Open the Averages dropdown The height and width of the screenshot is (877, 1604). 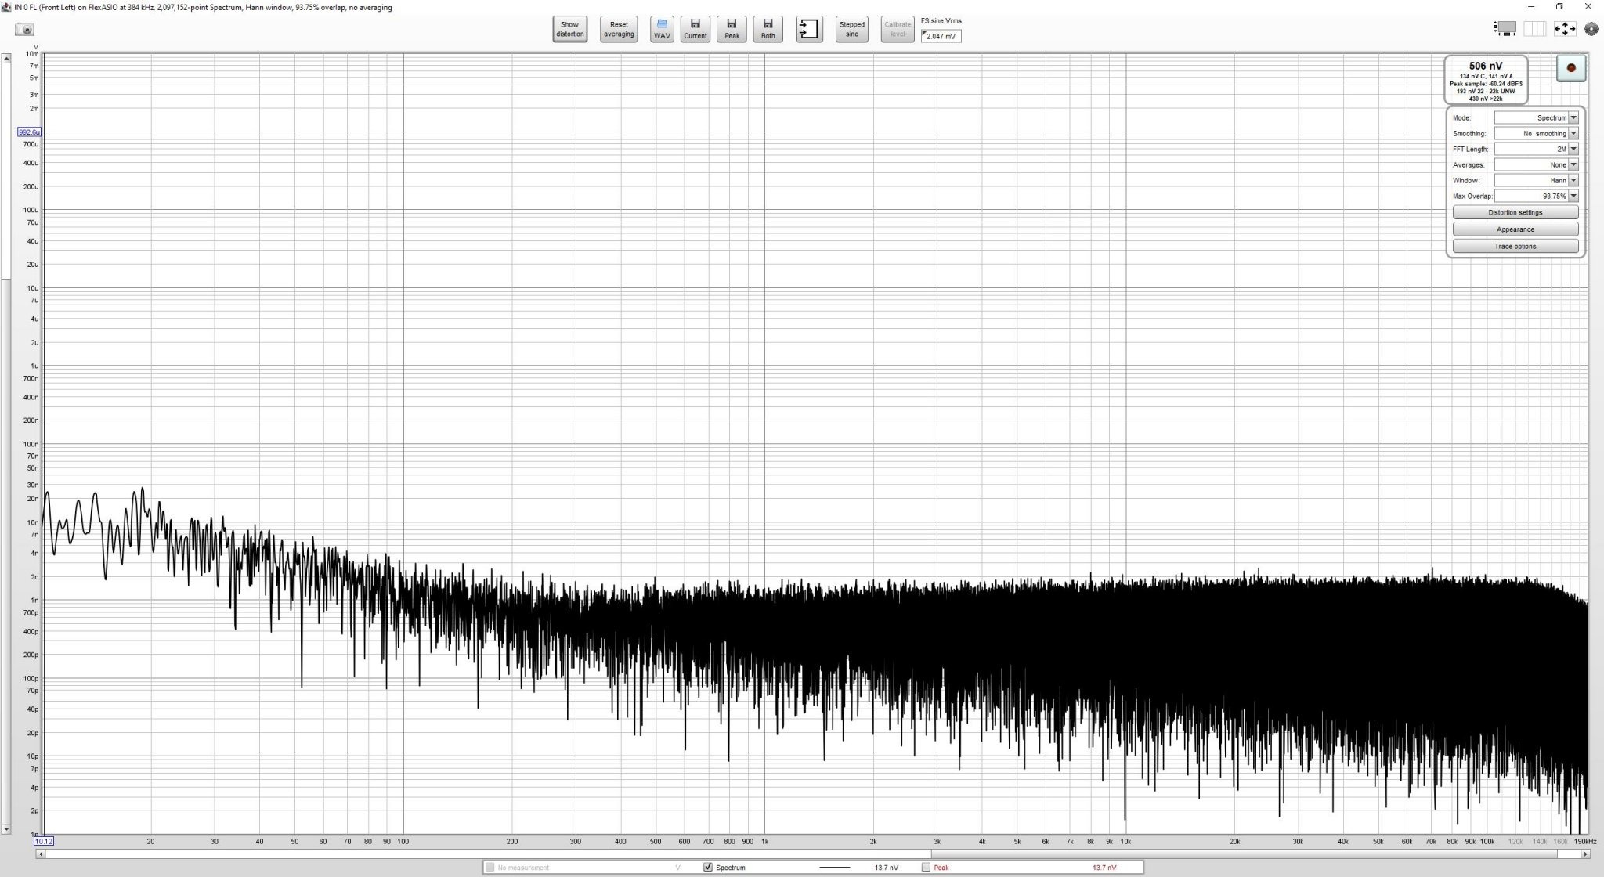point(1536,164)
